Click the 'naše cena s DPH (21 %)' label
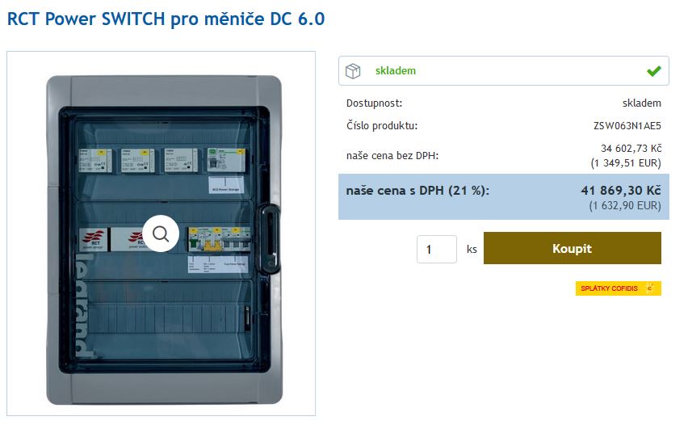This screenshot has width=688, height=425. pyautogui.click(x=417, y=191)
